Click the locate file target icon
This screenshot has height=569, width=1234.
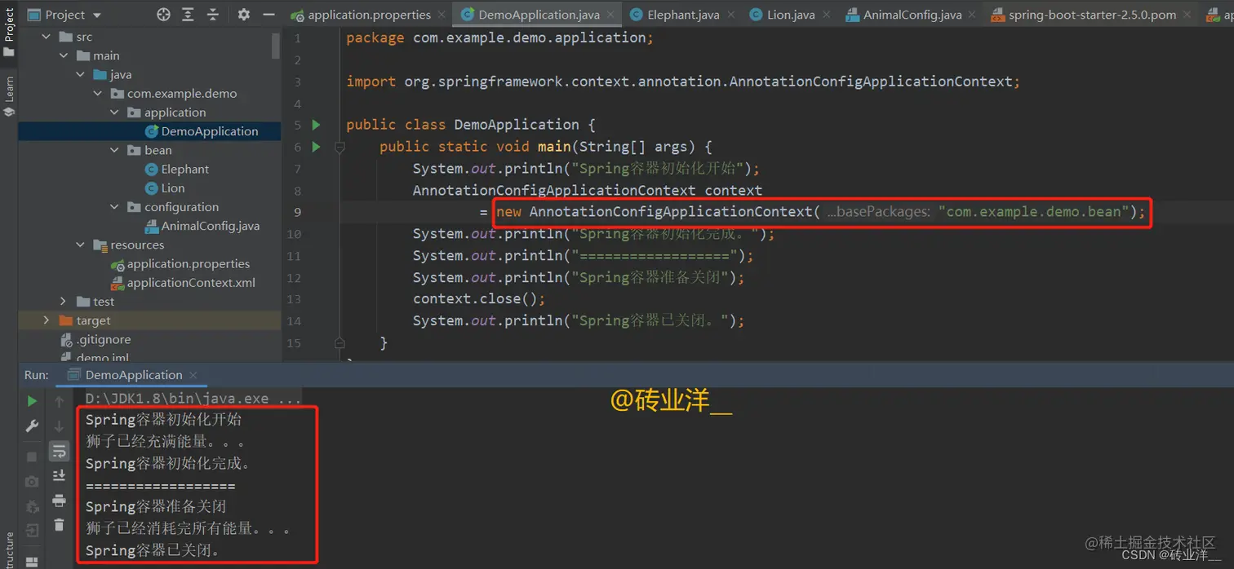coord(163,15)
